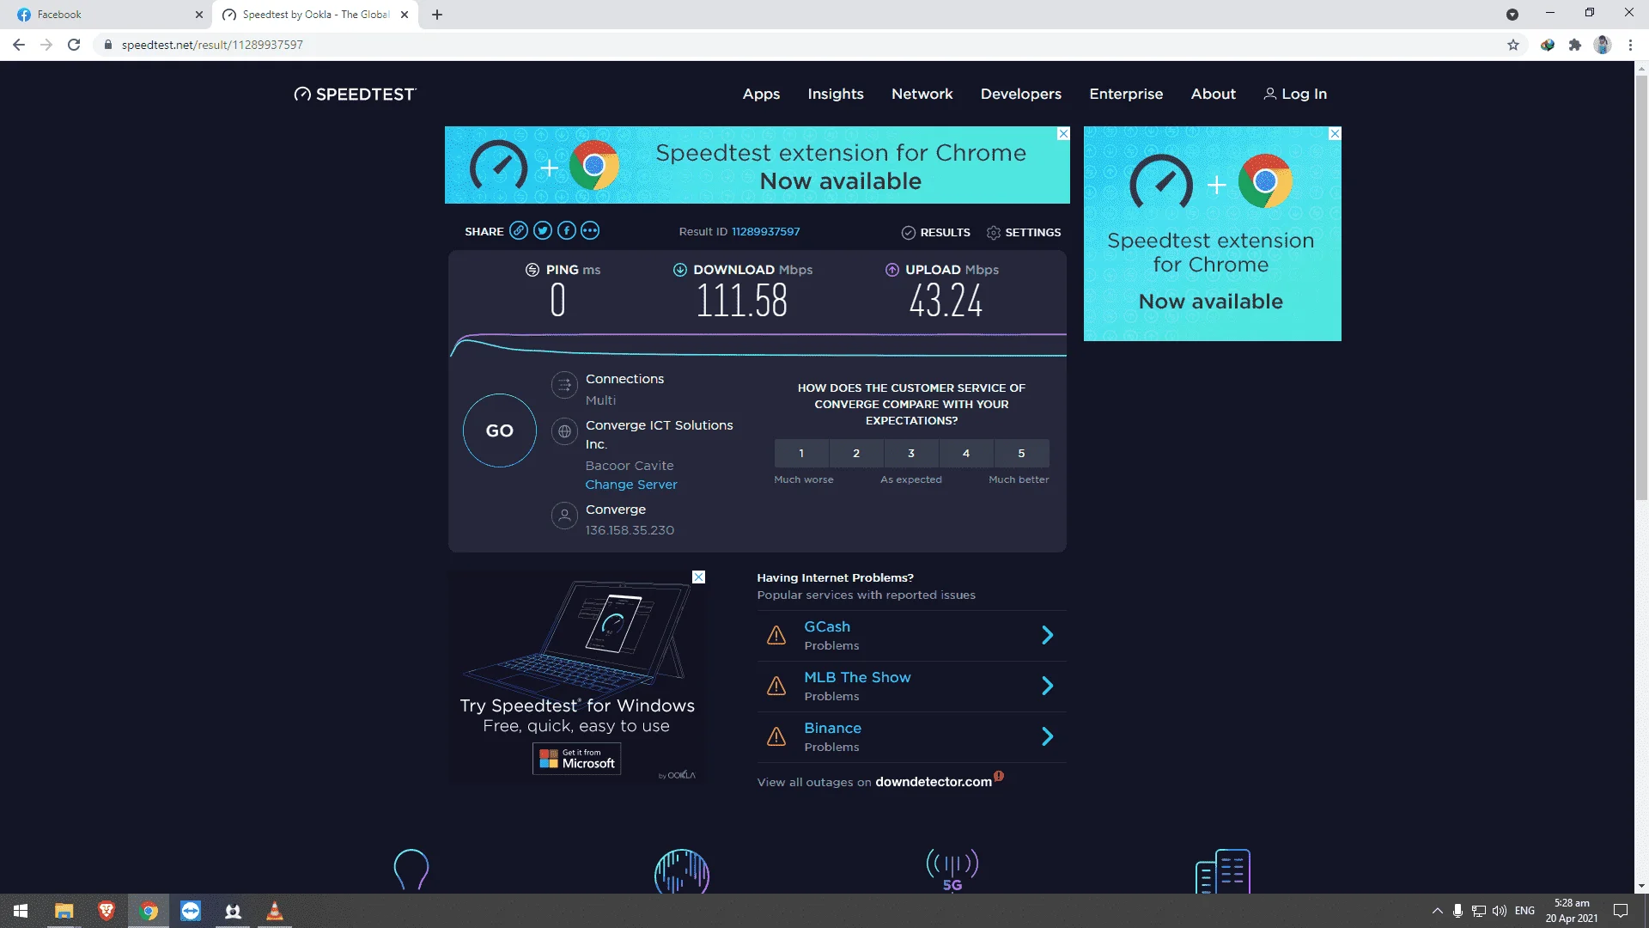Open File Explorer from taskbar
The width and height of the screenshot is (1649, 928).
click(64, 911)
